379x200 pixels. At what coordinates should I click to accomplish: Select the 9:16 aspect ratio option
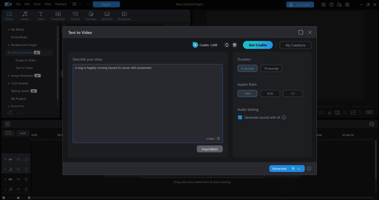270,93
